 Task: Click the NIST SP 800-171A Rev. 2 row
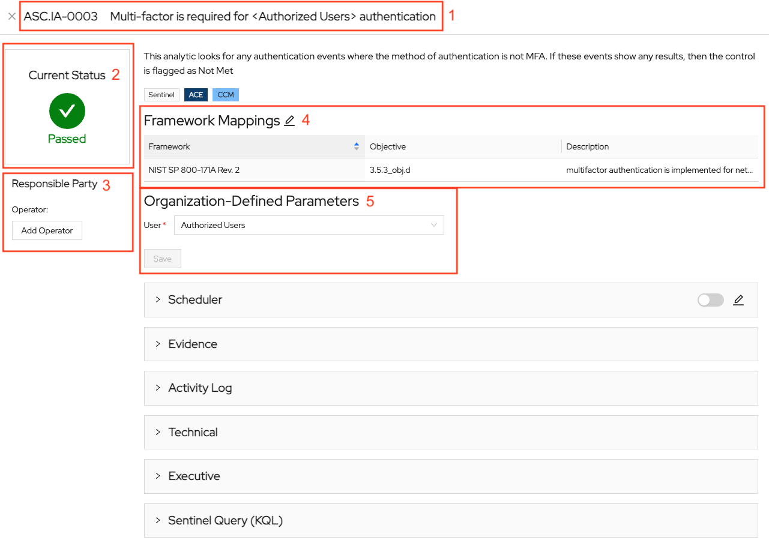pos(451,170)
